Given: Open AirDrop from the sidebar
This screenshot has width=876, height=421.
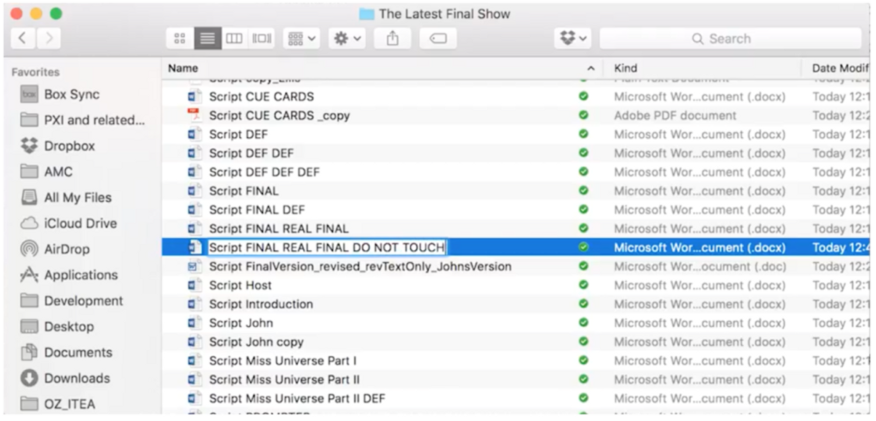Looking at the screenshot, I should 55,249.
